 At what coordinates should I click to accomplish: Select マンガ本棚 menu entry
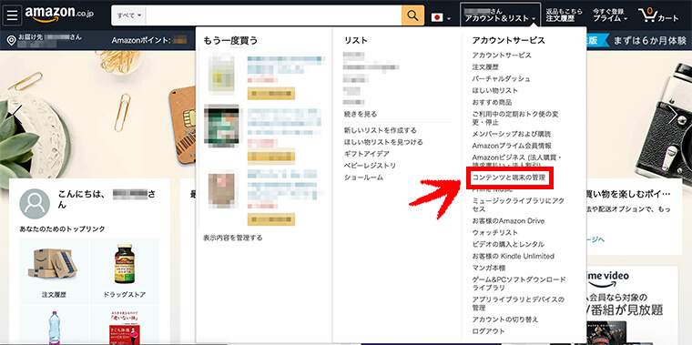(x=489, y=268)
